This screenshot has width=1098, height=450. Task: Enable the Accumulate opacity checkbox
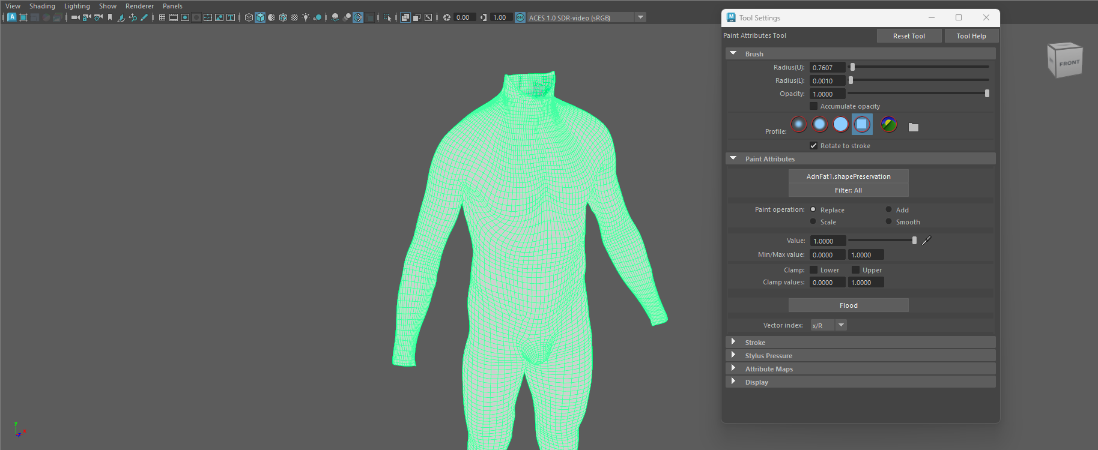point(813,106)
